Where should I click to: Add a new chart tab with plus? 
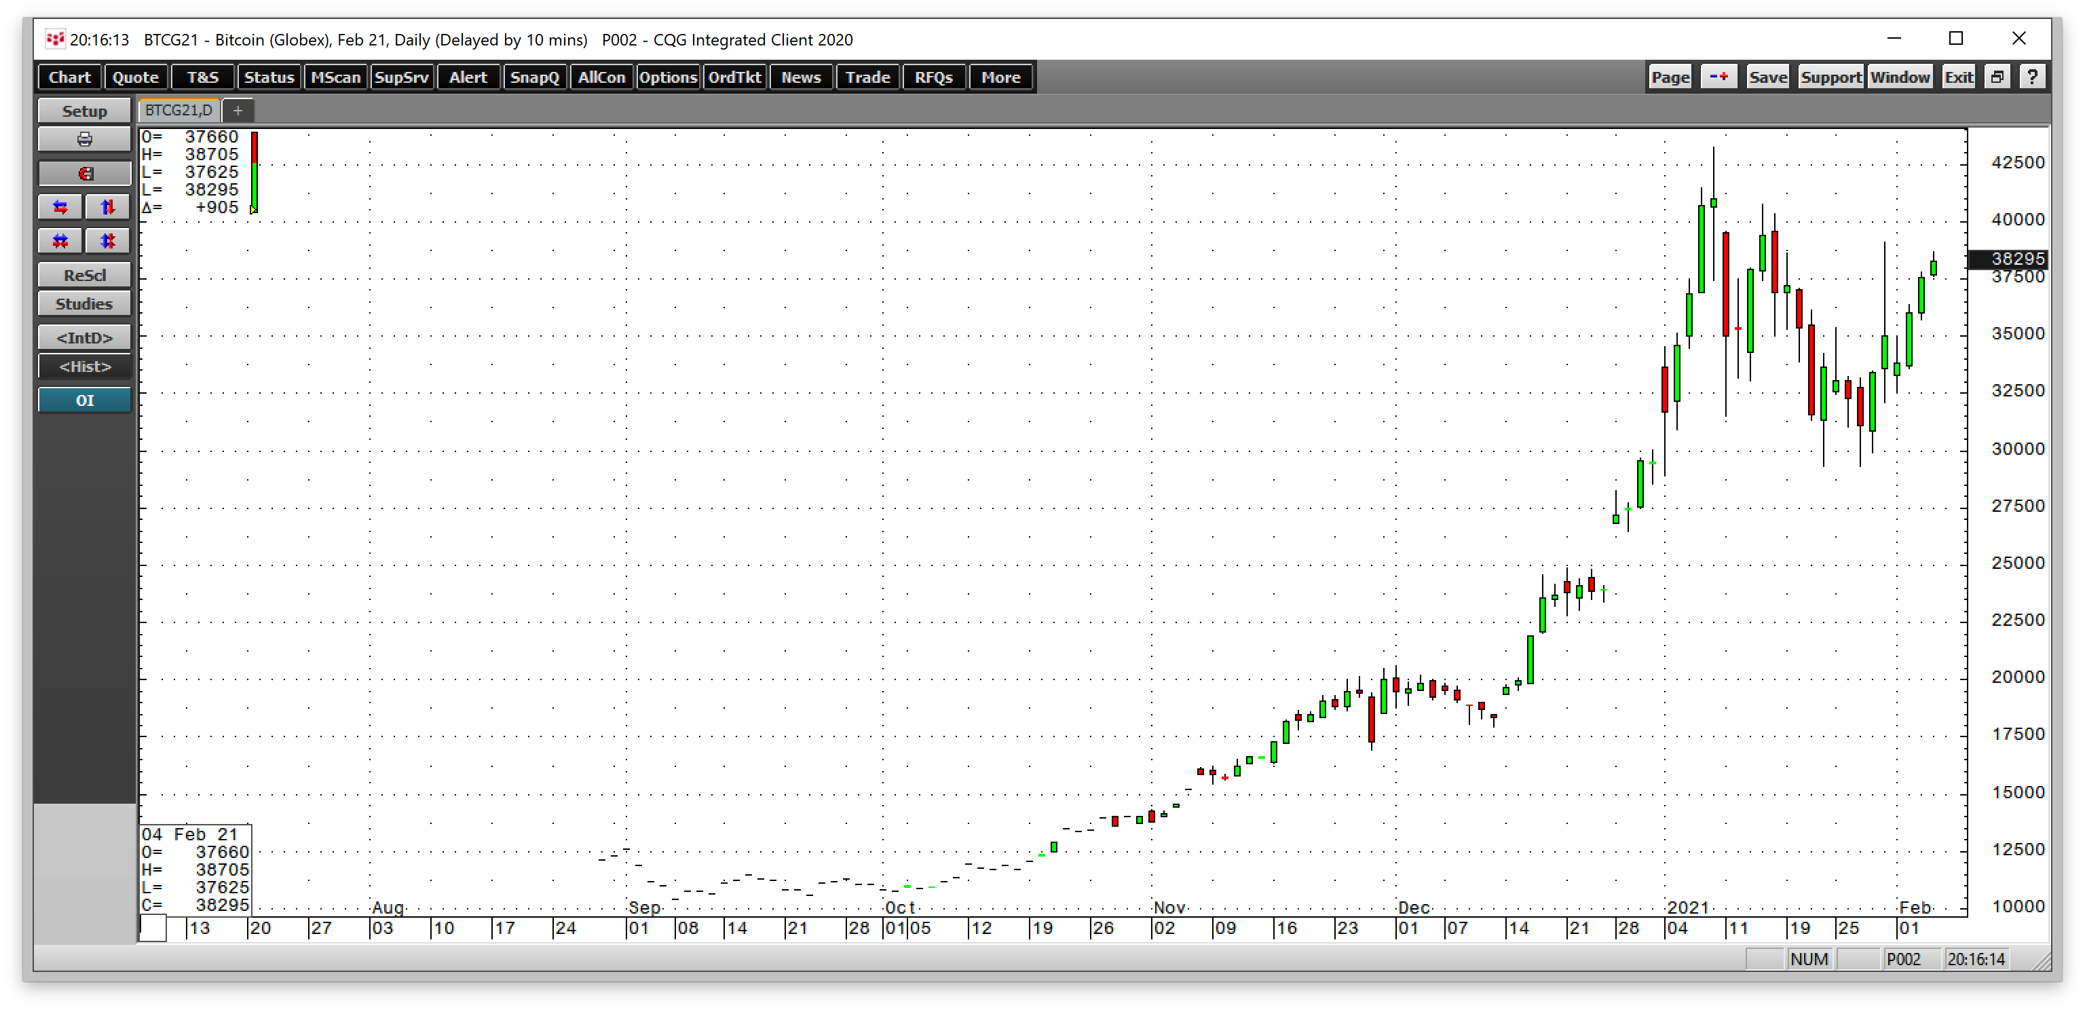(x=238, y=110)
